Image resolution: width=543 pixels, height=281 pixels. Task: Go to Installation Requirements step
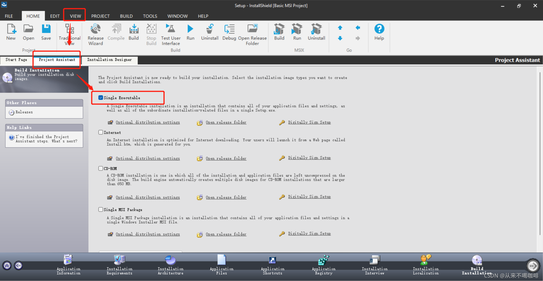(119, 265)
